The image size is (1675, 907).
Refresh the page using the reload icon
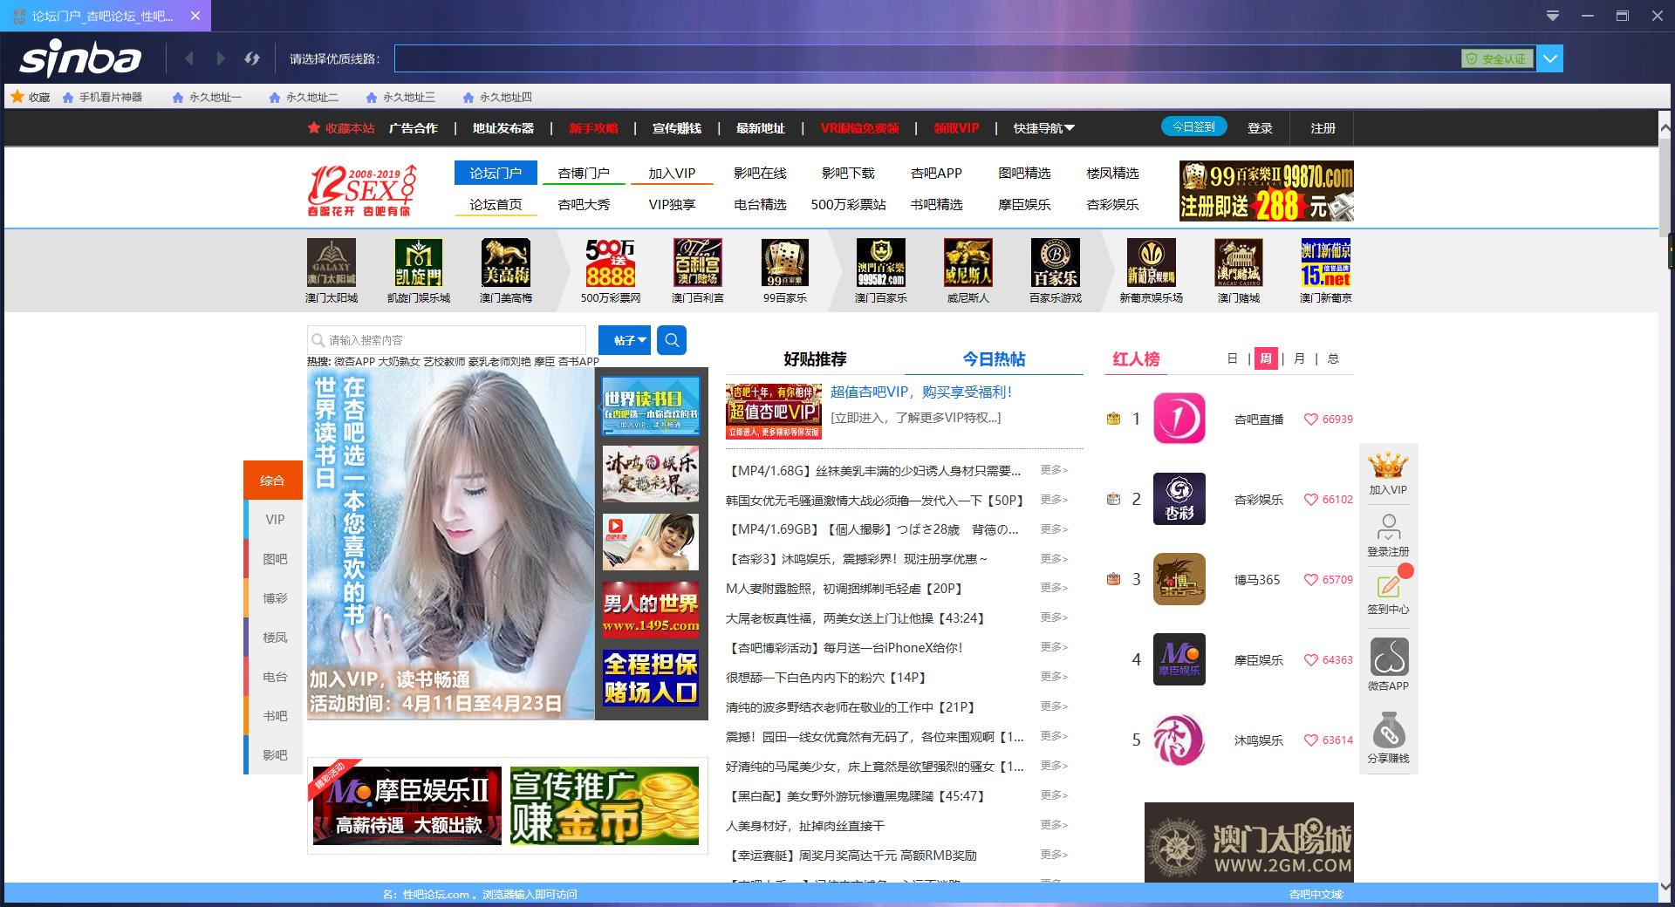click(x=252, y=58)
